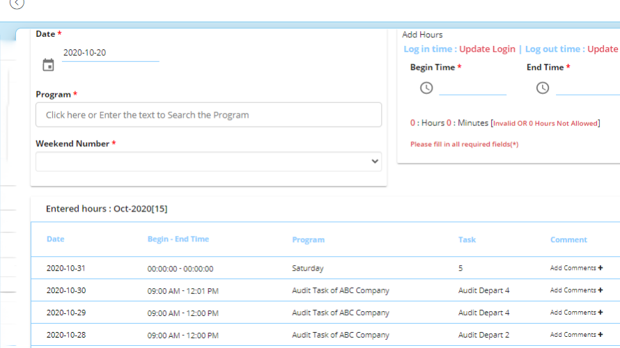Add comment plus icon for 2020-10-28

coord(600,335)
